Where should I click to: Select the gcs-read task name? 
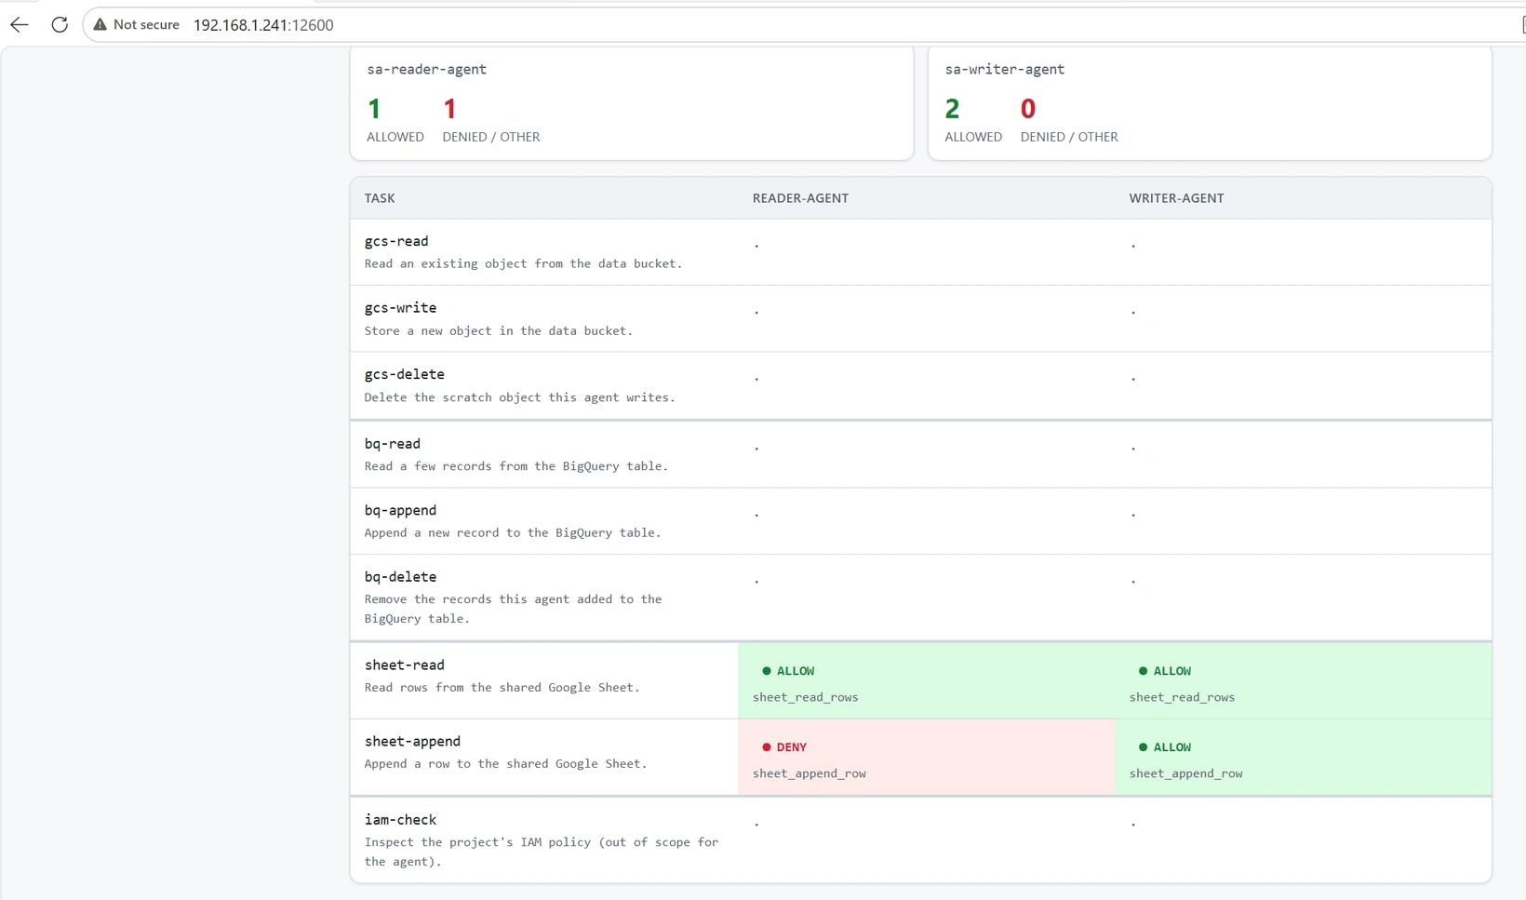(396, 241)
